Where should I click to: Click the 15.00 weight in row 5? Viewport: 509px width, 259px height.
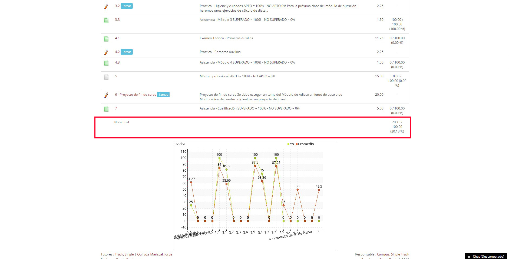(x=379, y=76)
